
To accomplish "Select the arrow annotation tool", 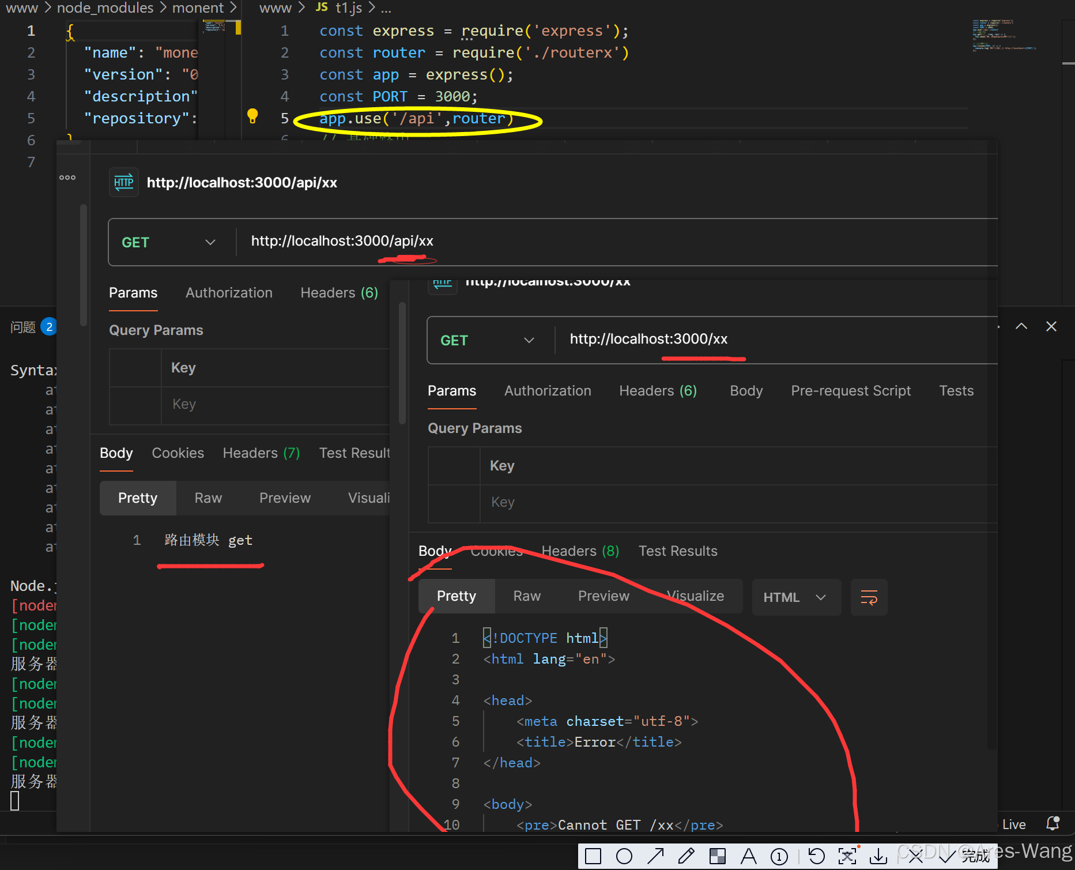I will (655, 856).
